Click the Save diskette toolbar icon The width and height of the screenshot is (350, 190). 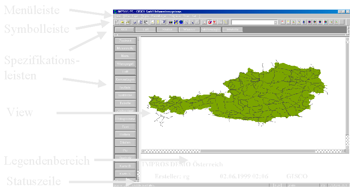point(127,22)
